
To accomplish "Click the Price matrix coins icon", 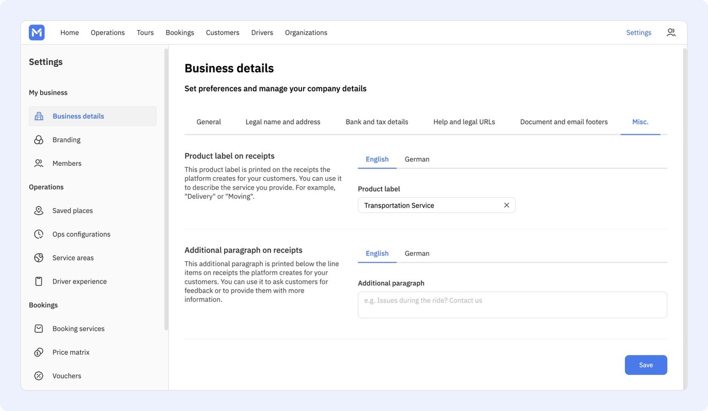I will point(39,352).
